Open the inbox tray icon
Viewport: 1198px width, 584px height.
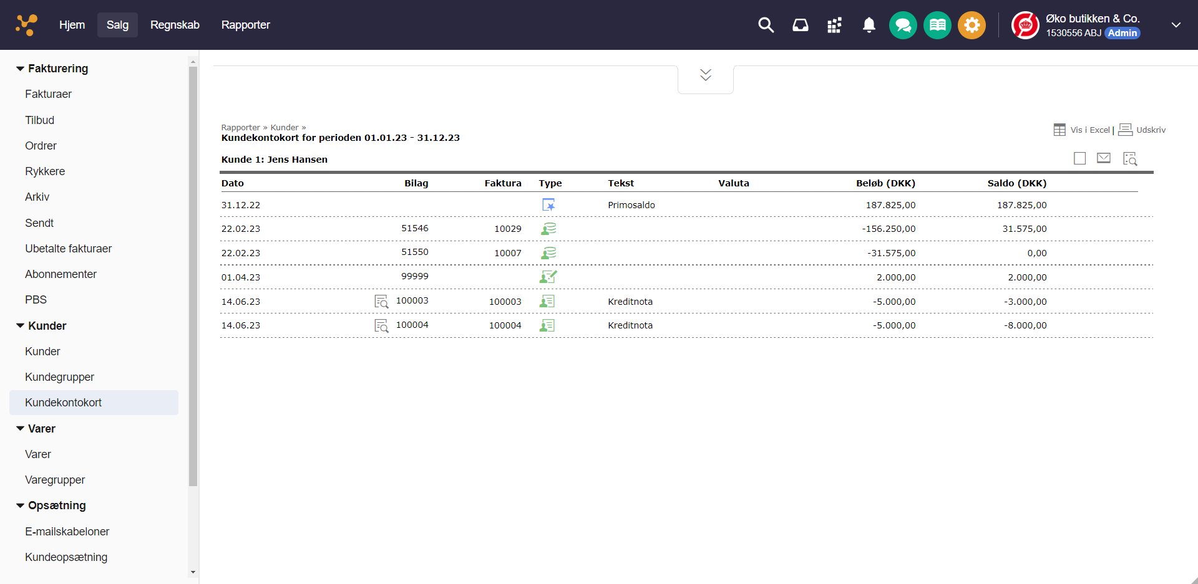[800, 25]
